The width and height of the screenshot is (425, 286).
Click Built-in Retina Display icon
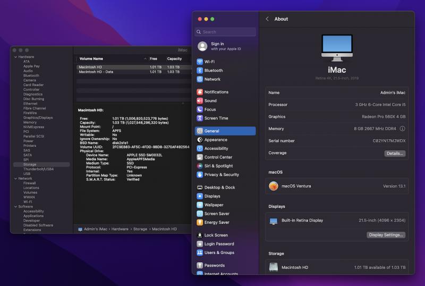[274, 221]
